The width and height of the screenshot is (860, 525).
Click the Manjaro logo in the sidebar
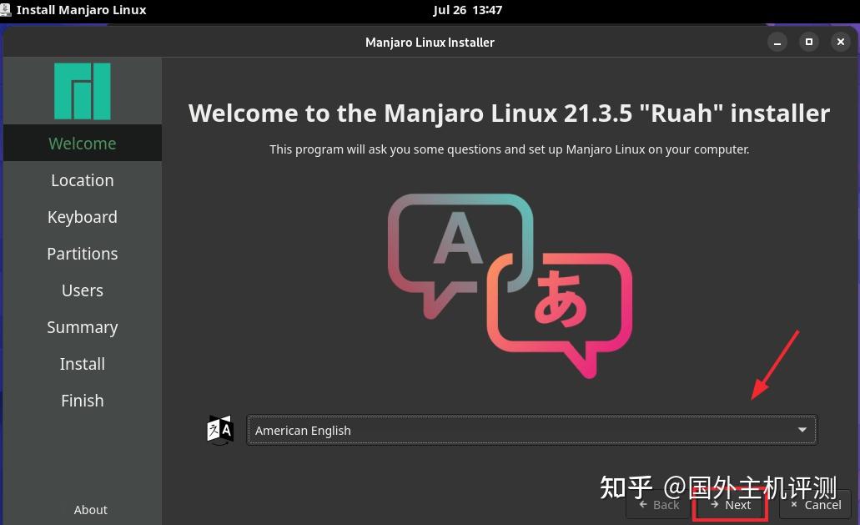(x=82, y=90)
